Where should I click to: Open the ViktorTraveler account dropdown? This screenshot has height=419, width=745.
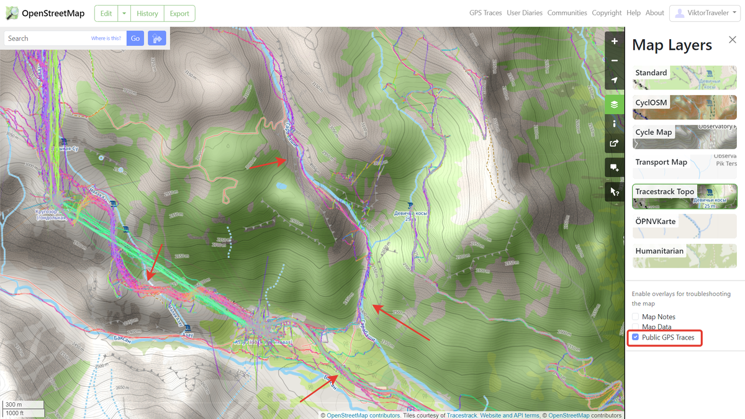(705, 13)
